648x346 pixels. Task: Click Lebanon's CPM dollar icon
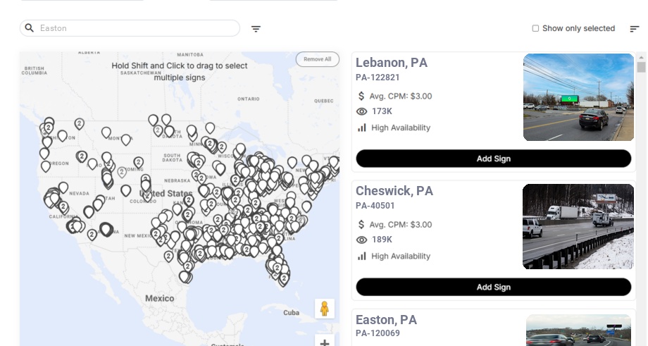coord(362,96)
